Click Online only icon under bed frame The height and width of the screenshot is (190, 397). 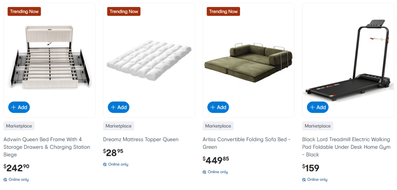[x=6, y=180]
